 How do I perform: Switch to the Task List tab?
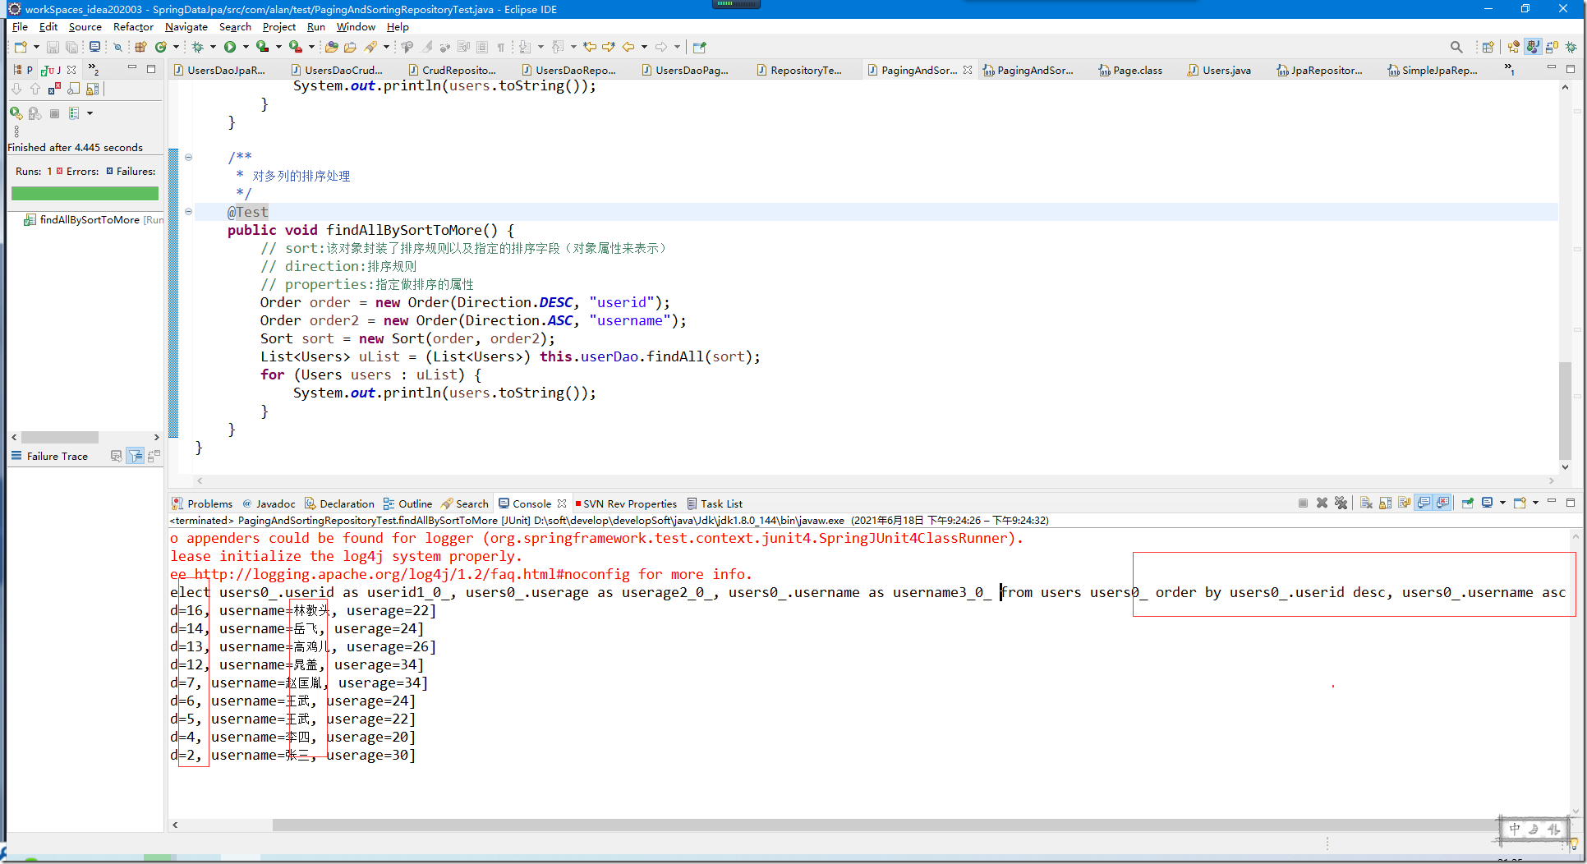(x=715, y=503)
